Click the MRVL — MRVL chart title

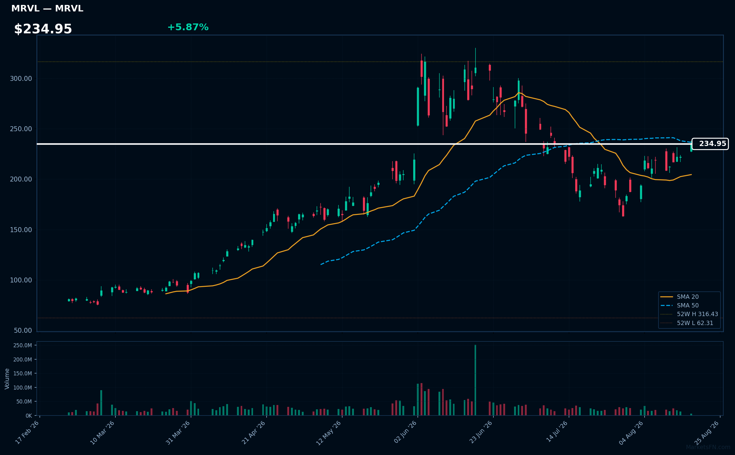tap(47, 9)
